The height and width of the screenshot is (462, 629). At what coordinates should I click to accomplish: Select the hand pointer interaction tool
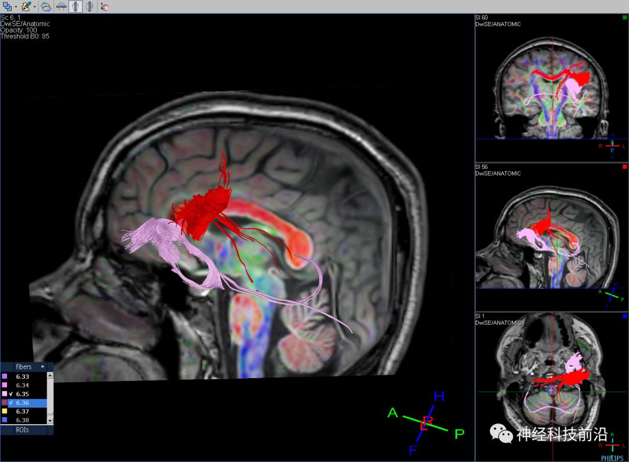[x=104, y=6]
